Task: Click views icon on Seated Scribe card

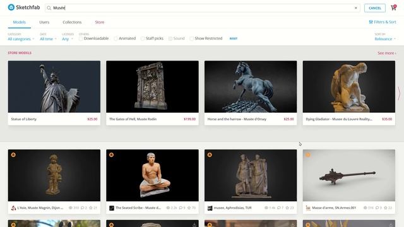Action: point(168,207)
